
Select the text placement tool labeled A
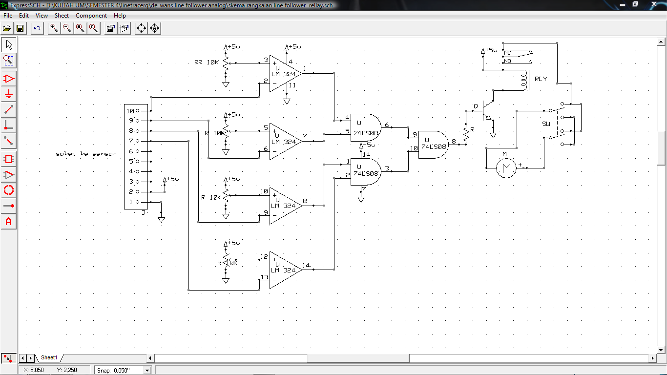point(9,222)
